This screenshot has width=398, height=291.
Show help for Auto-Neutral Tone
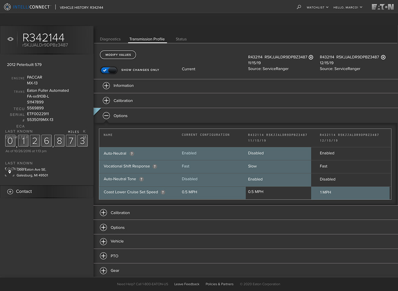[141, 179]
